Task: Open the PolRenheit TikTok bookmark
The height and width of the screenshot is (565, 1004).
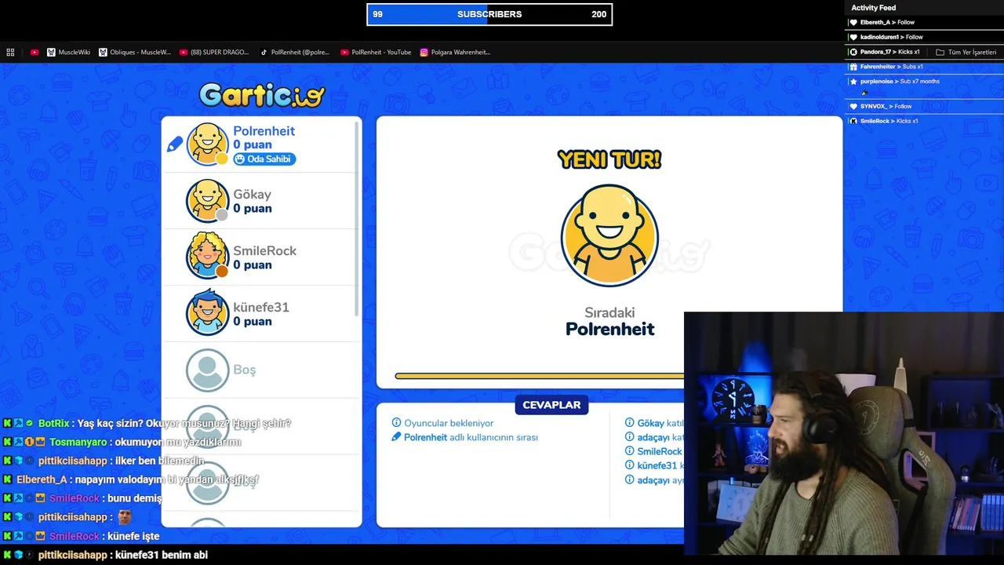Action: point(295,53)
